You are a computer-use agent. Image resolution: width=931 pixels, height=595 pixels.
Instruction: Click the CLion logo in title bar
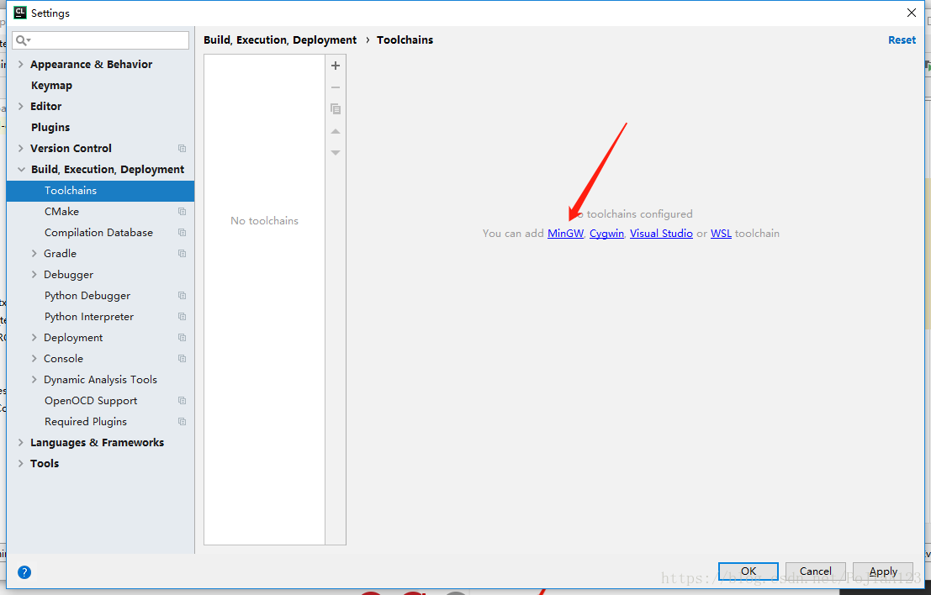pyautogui.click(x=19, y=13)
